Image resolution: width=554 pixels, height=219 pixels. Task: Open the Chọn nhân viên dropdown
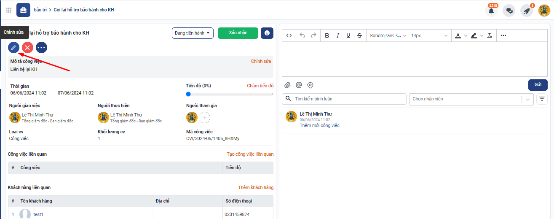point(471,99)
